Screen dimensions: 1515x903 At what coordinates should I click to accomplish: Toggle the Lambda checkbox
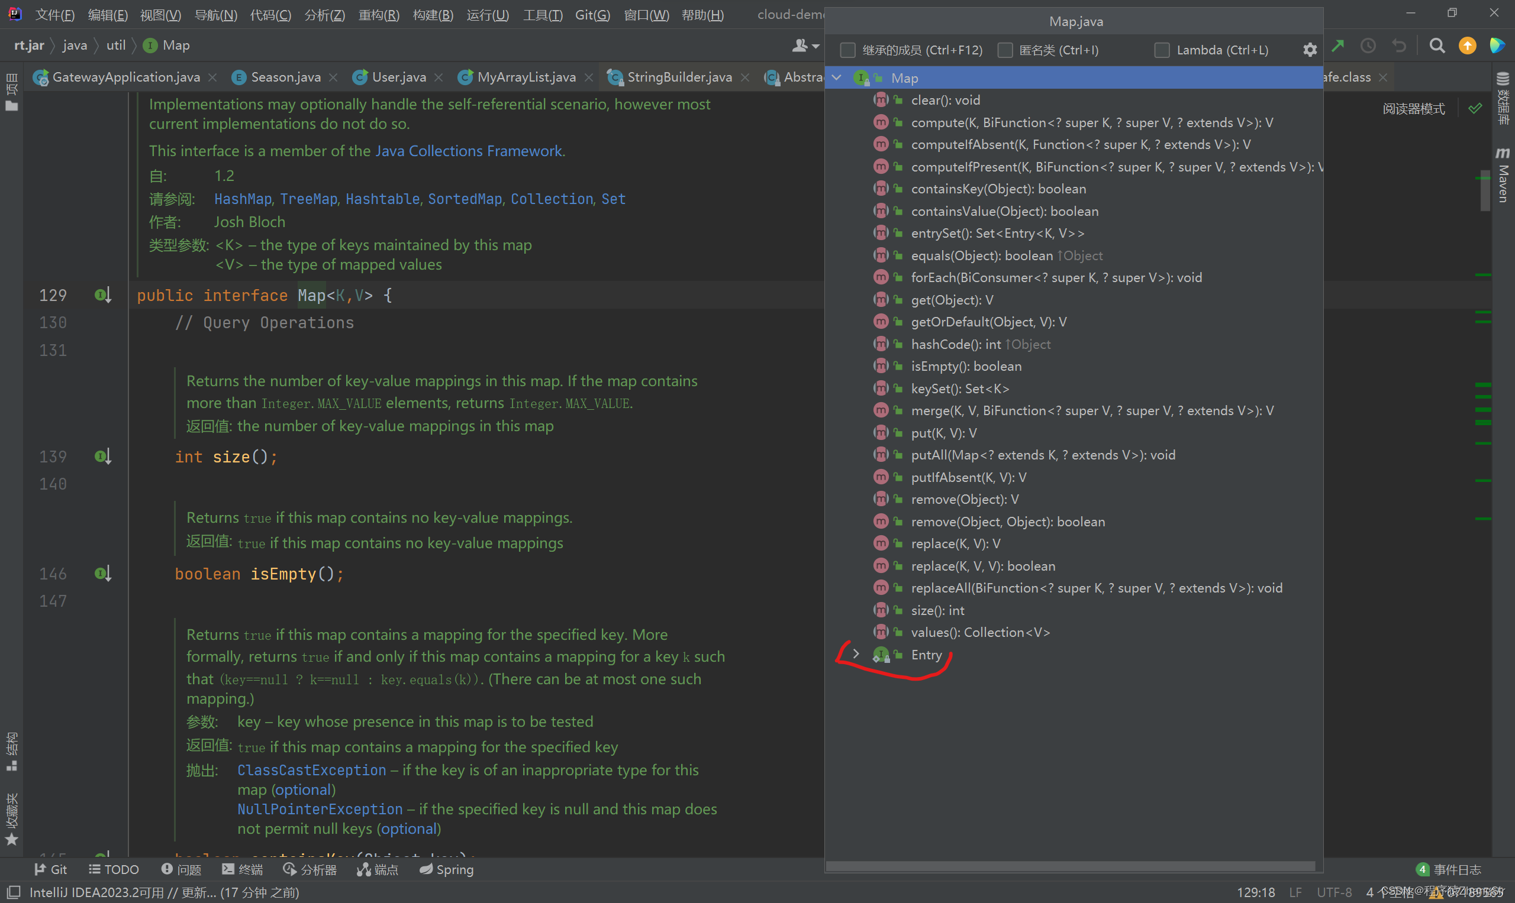[1162, 50]
